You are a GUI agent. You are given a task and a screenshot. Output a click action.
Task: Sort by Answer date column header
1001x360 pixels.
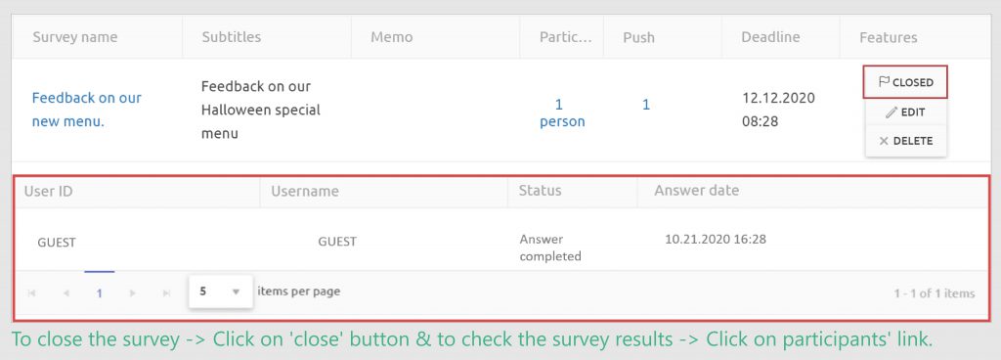point(696,190)
